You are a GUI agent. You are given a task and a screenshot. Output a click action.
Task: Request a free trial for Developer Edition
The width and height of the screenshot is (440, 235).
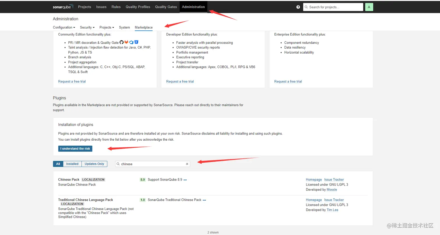72,82
